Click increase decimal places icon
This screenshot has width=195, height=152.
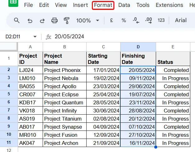(149, 20)
